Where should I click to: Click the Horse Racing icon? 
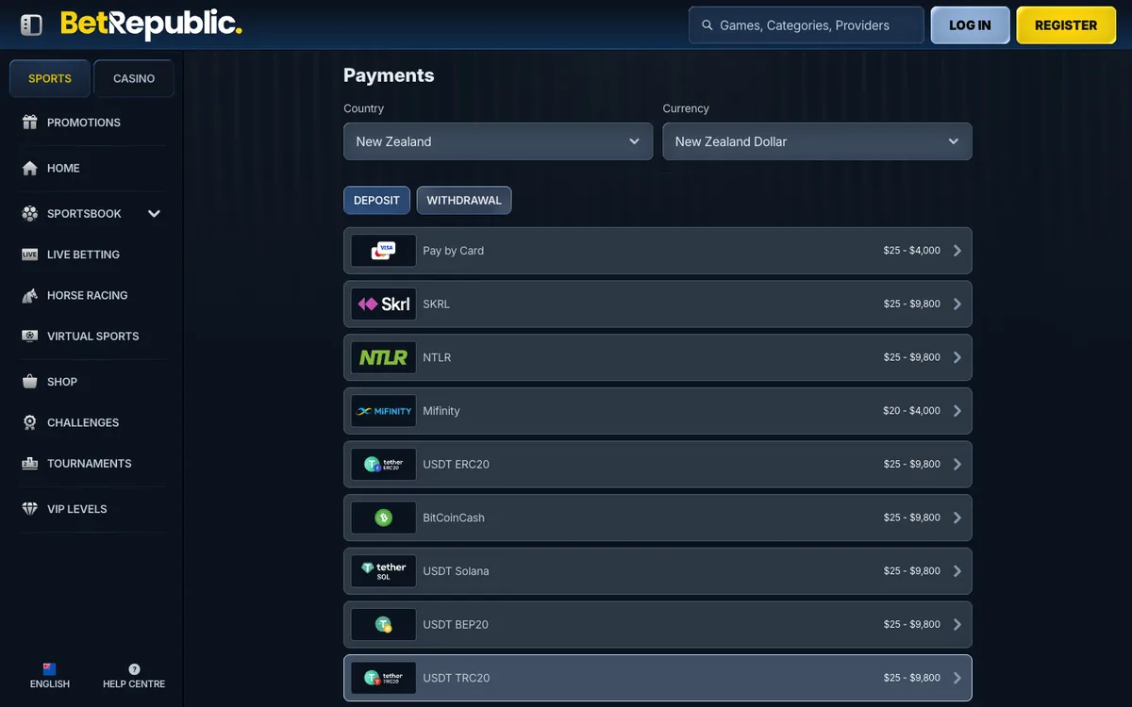30,295
